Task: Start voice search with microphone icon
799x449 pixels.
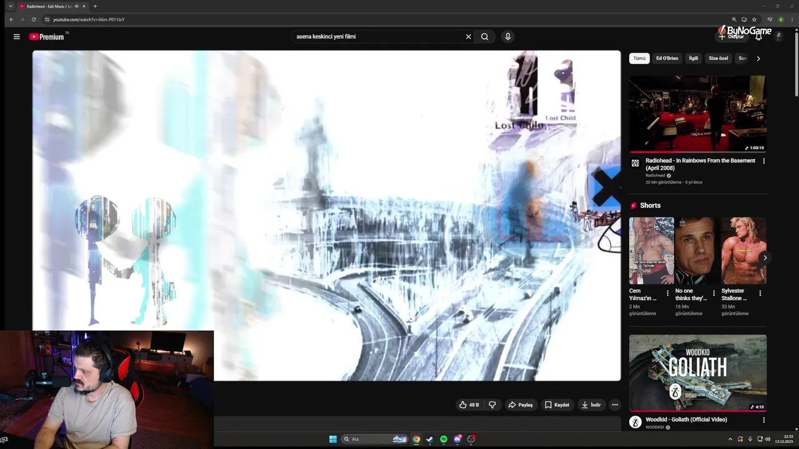Action: (x=507, y=37)
